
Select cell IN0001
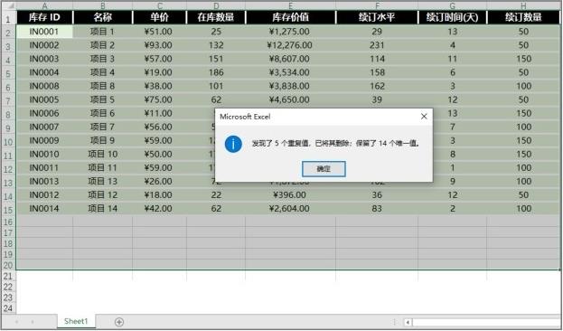click(44, 32)
